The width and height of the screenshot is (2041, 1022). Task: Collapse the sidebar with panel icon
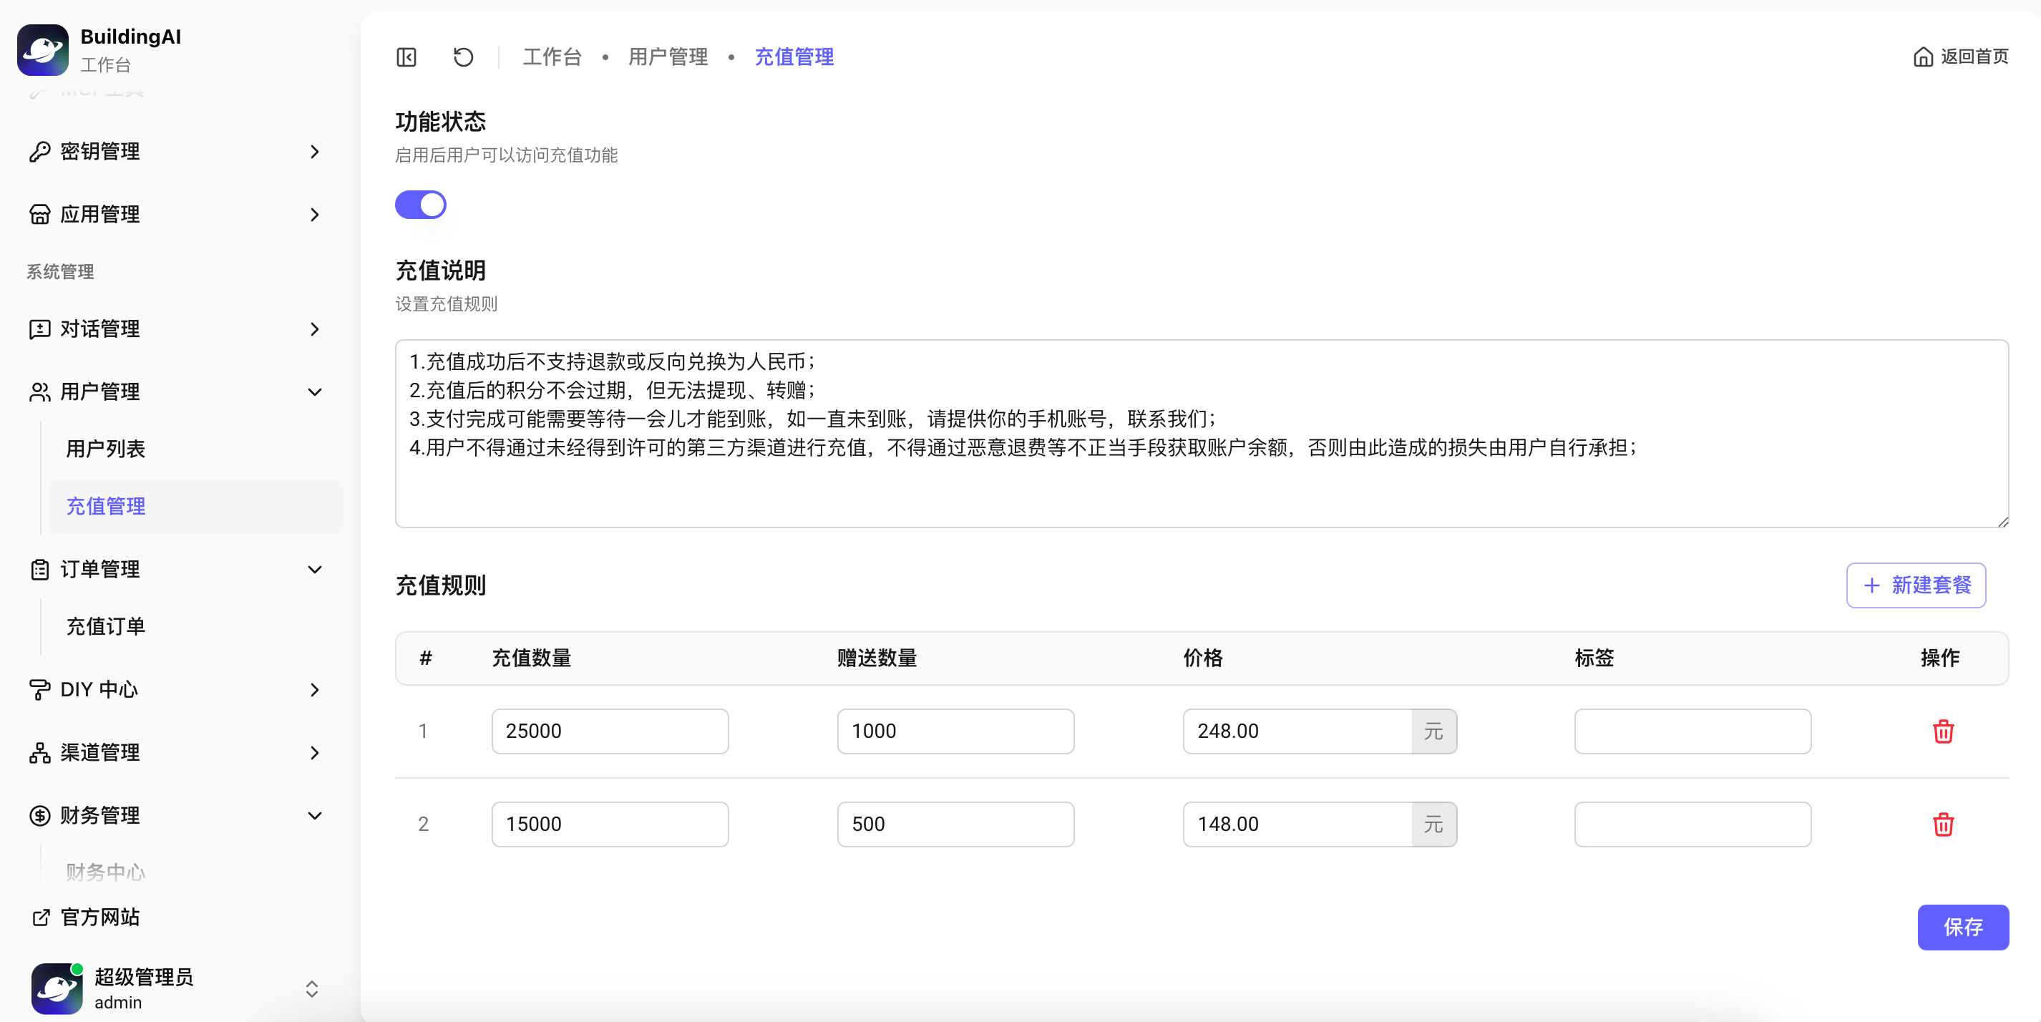[406, 57]
